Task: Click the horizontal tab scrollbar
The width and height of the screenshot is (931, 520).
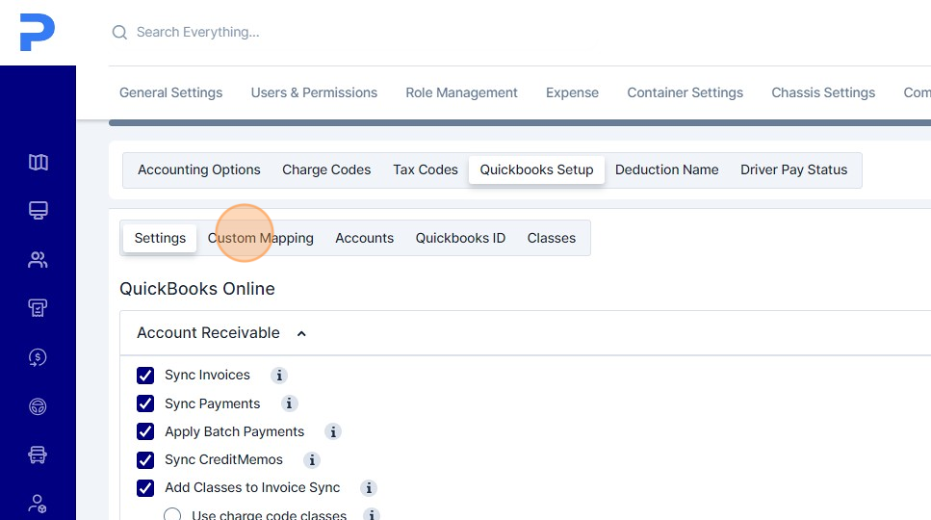Action: (x=520, y=123)
